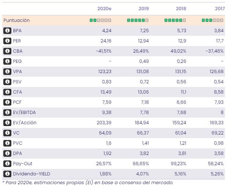Image resolution: width=229 pixels, height=186 pixels.
Task: Open the EV/EBITDA info icon
Action: (x=7, y=113)
